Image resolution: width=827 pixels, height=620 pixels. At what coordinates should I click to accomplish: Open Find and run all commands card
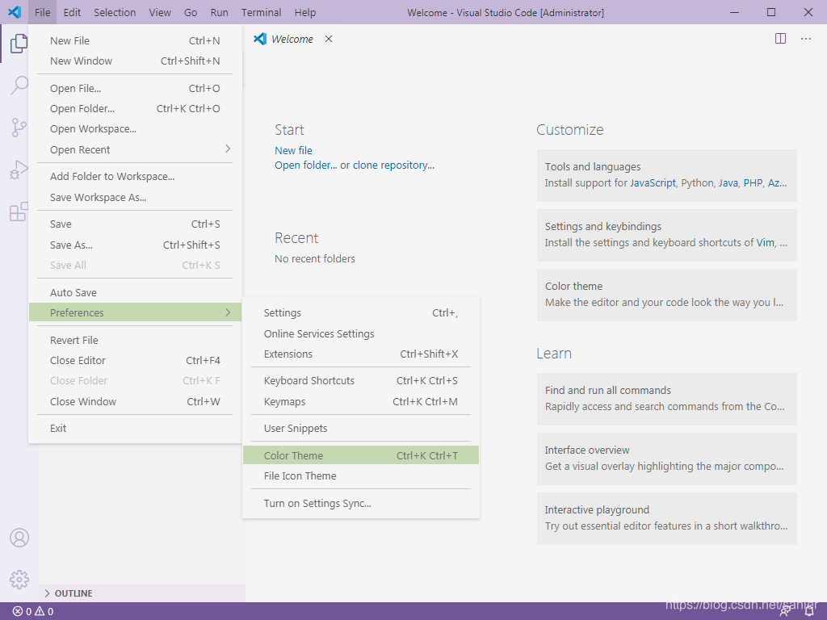point(666,399)
